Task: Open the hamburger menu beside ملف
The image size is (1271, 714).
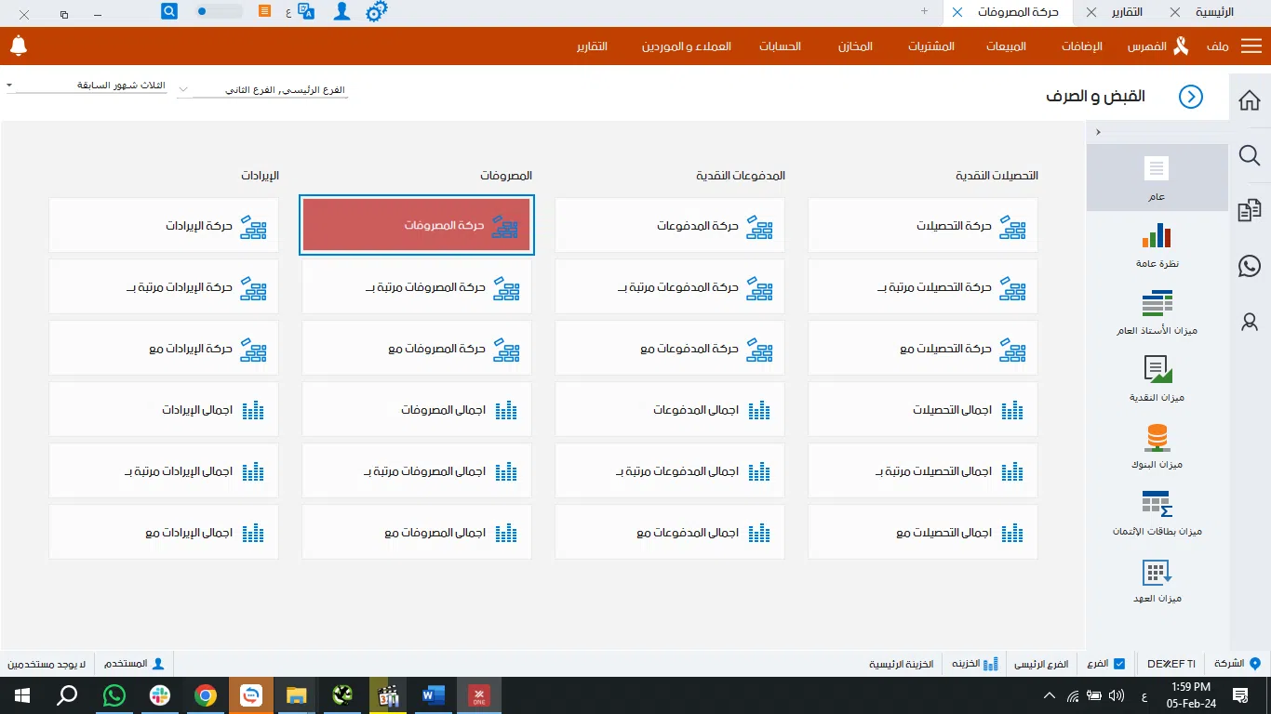Action: (x=1251, y=46)
